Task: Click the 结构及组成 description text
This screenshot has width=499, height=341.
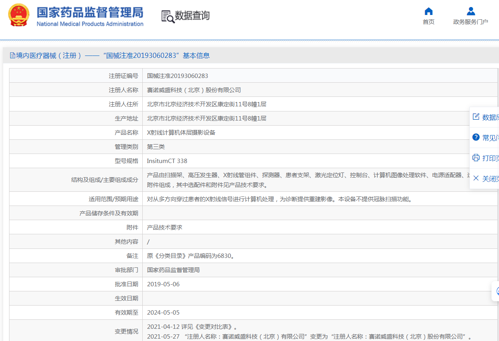Action: tap(309, 180)
